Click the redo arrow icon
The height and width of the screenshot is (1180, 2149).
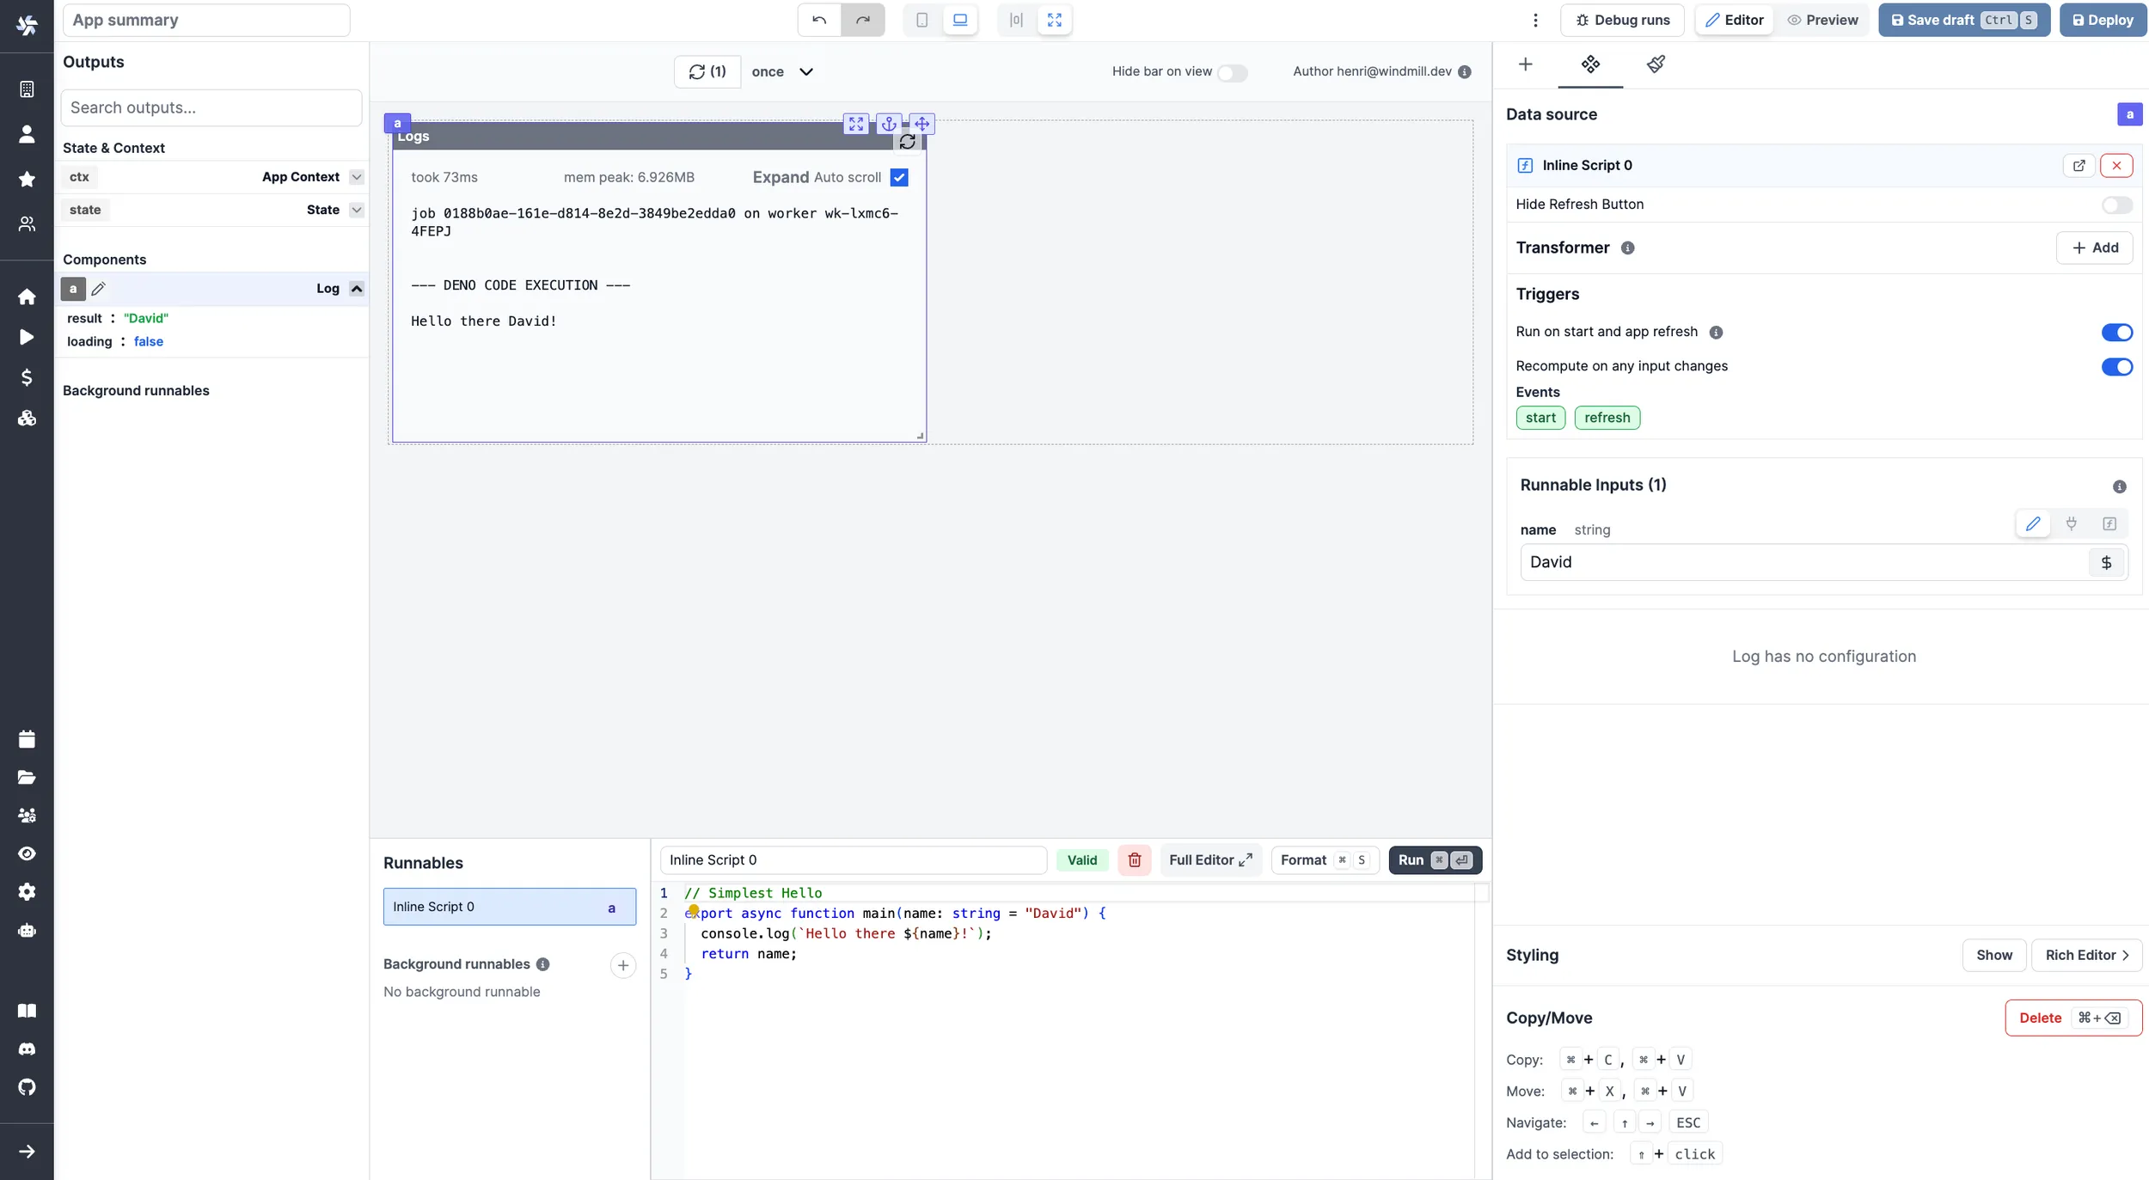tap(861, 21)
